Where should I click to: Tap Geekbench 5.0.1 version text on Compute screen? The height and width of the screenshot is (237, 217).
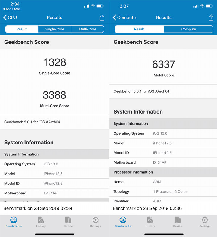pyautogui.click(x=141, y=91)
